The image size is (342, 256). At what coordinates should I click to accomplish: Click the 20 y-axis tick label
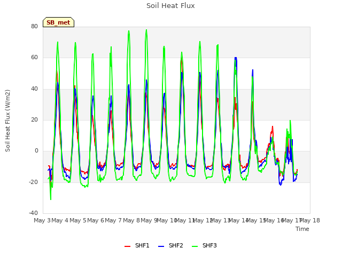34,119
